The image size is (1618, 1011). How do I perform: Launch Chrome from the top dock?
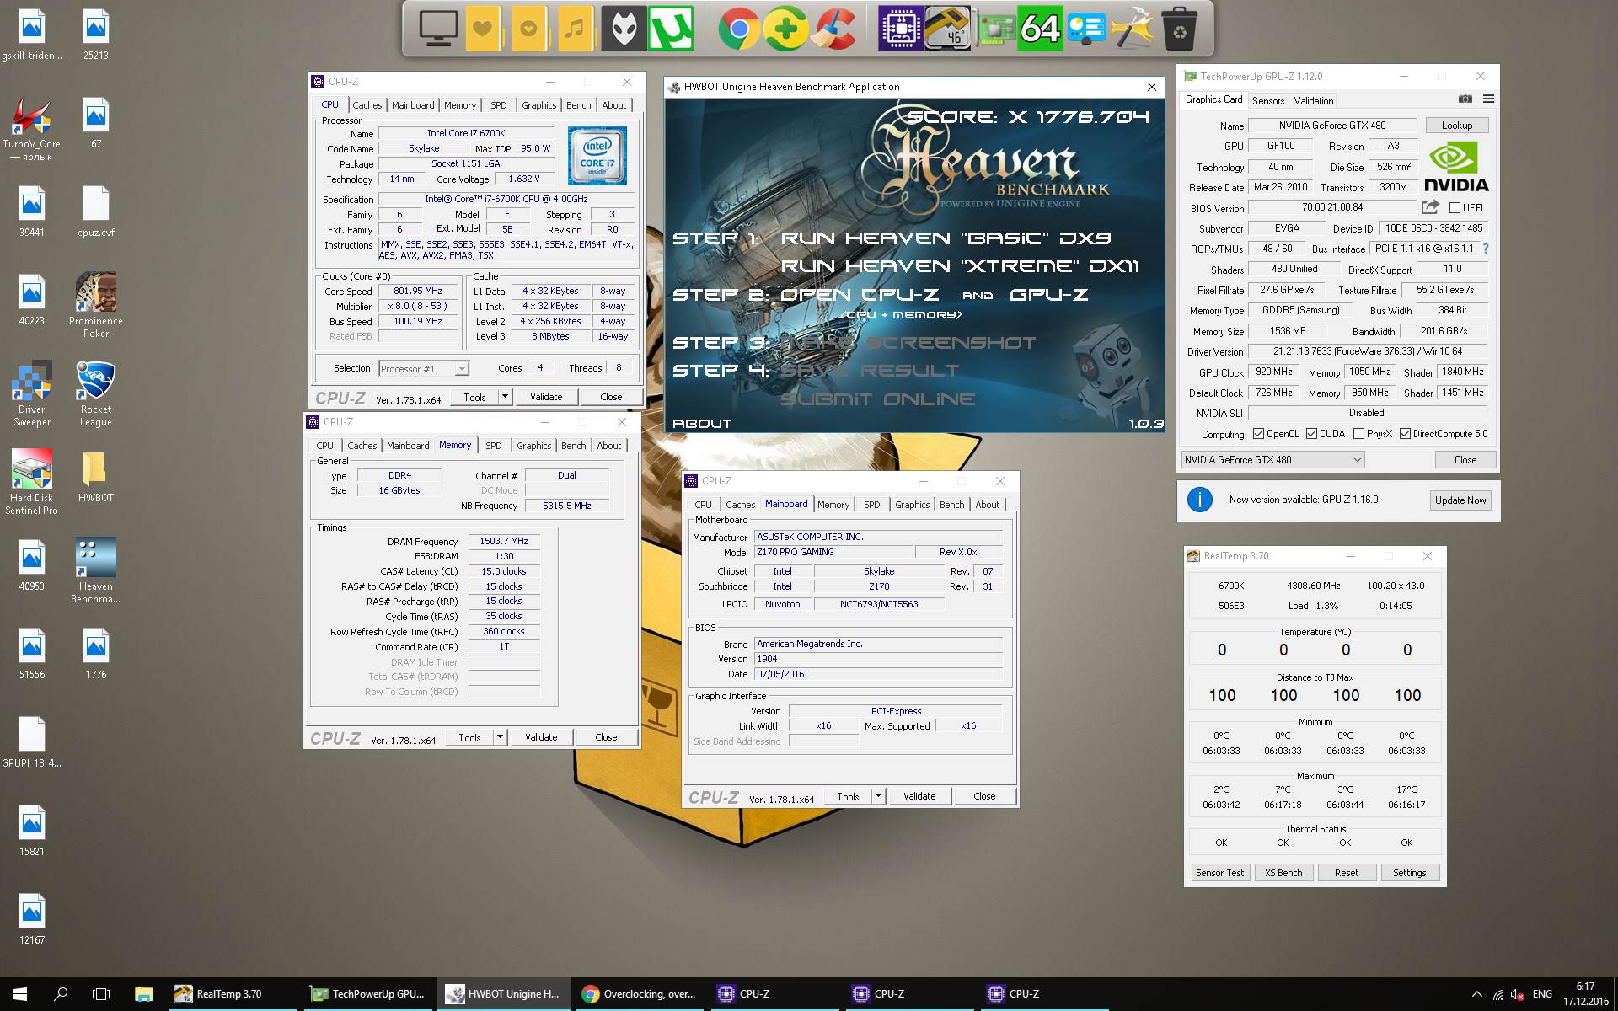(739, 29)
